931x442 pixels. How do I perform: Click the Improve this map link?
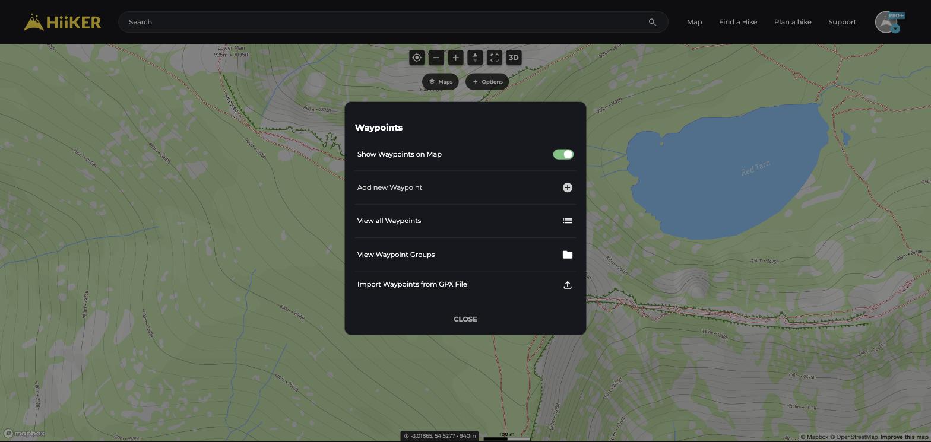904,437
